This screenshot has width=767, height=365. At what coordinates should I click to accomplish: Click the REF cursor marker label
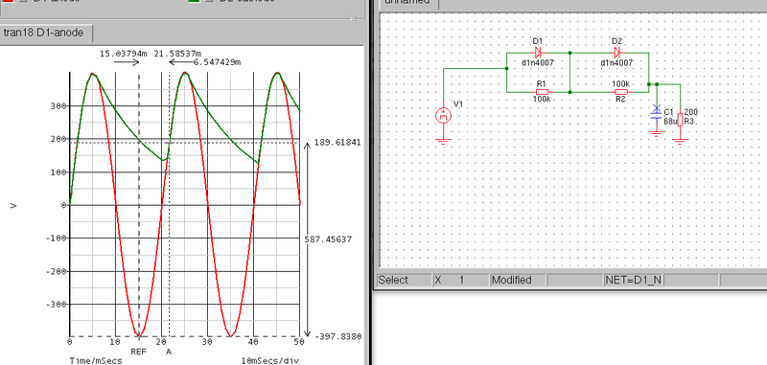139,352
